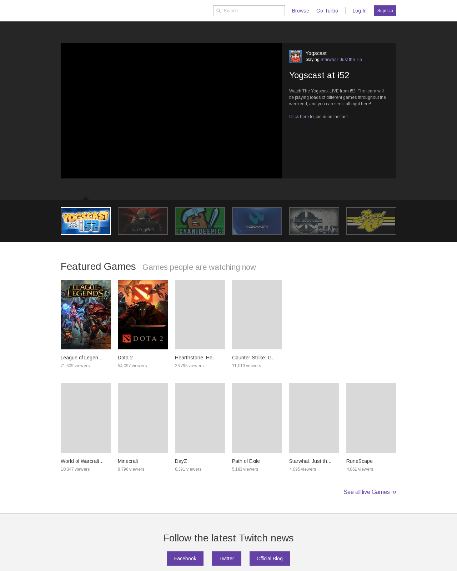Click the Facebook button
457x571 pixels.
click(185, 559)
